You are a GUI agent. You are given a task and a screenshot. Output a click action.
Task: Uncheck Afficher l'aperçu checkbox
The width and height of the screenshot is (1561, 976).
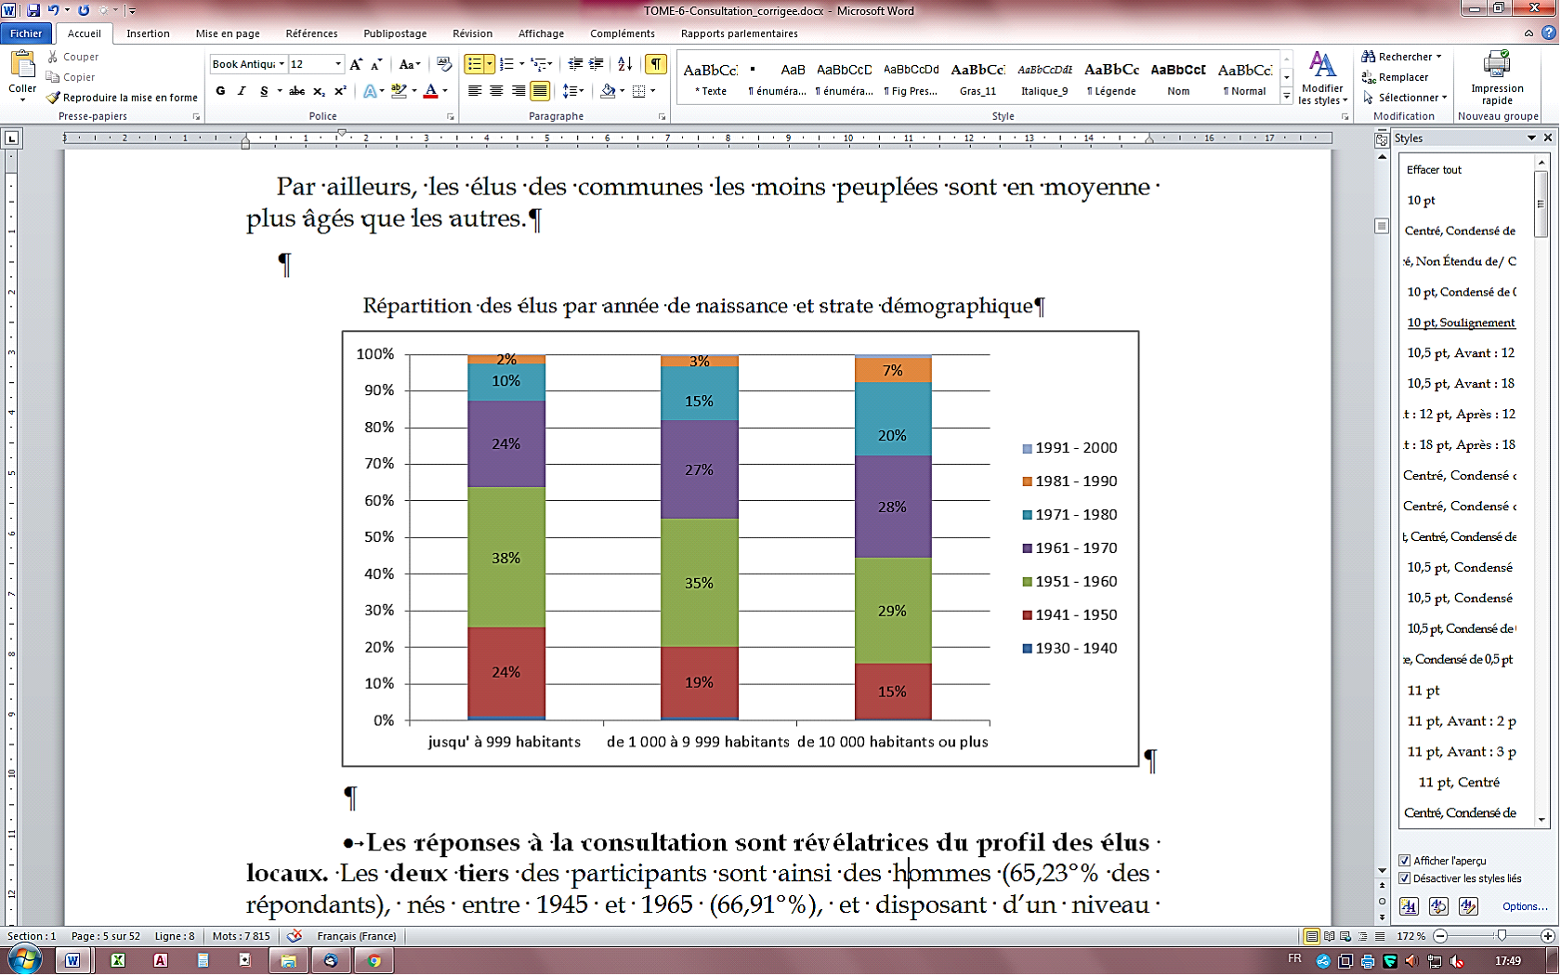(1405, 861)
